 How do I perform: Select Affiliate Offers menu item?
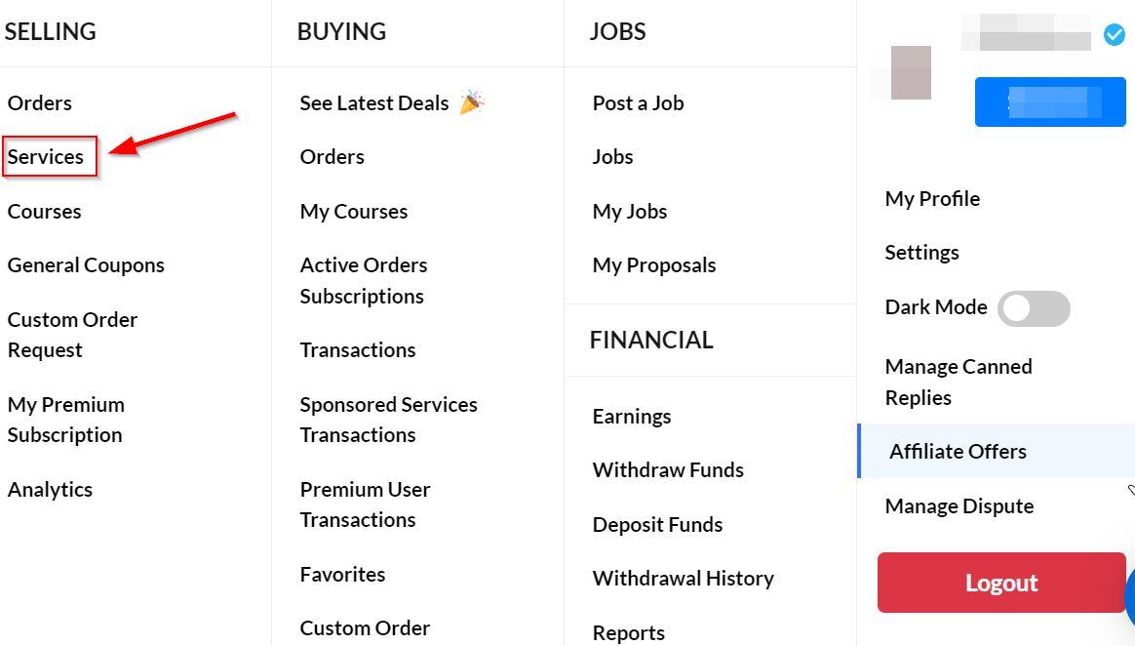[996, 451]
